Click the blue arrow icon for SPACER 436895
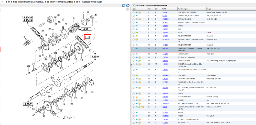 tap(136, 70)
